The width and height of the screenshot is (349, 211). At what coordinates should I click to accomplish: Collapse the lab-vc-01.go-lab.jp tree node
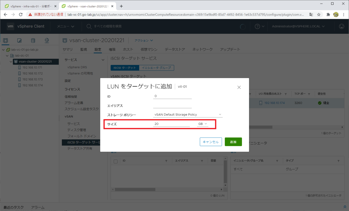coord(3,50)
